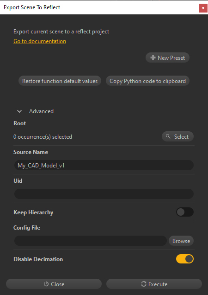Click the Advanced section label

coord(41,111)
